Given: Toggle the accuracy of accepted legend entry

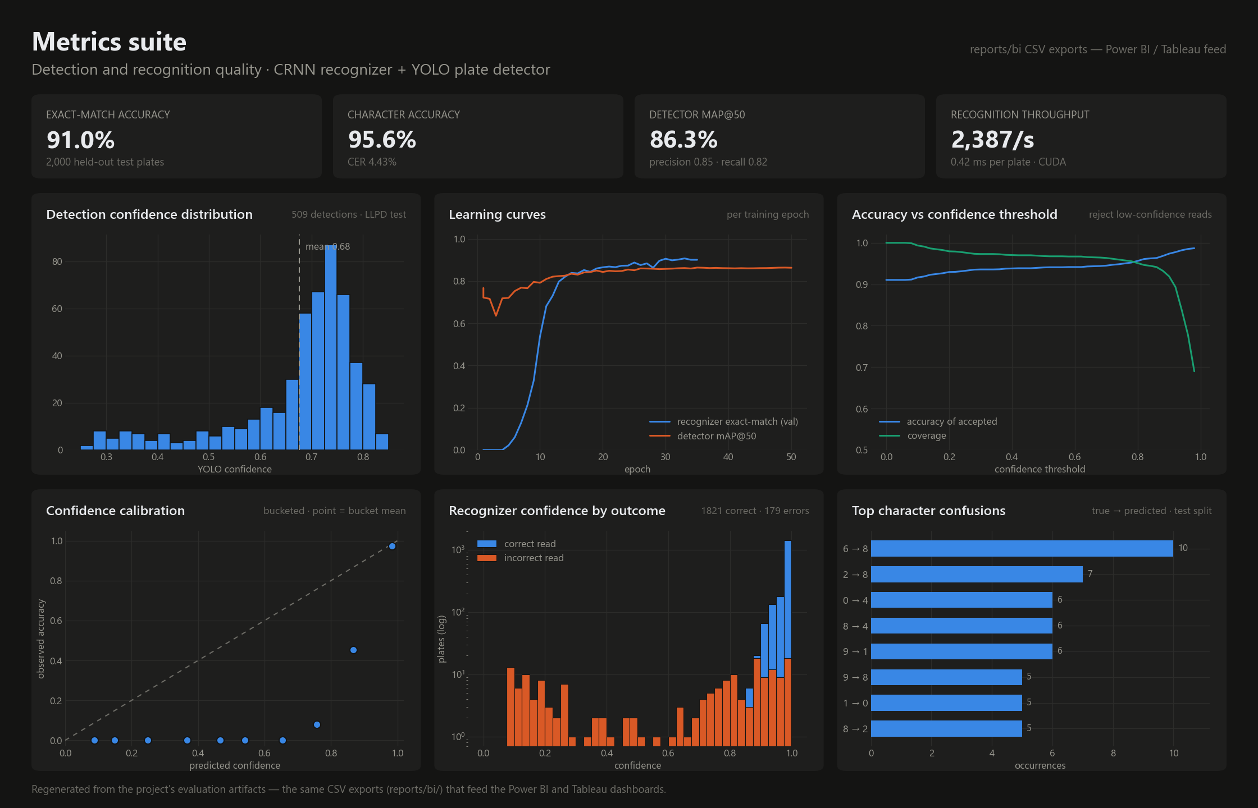Looking at the screenshot, I should pos(938,421).
